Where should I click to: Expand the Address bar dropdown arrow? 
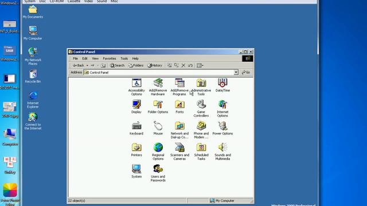click(236, 73)
